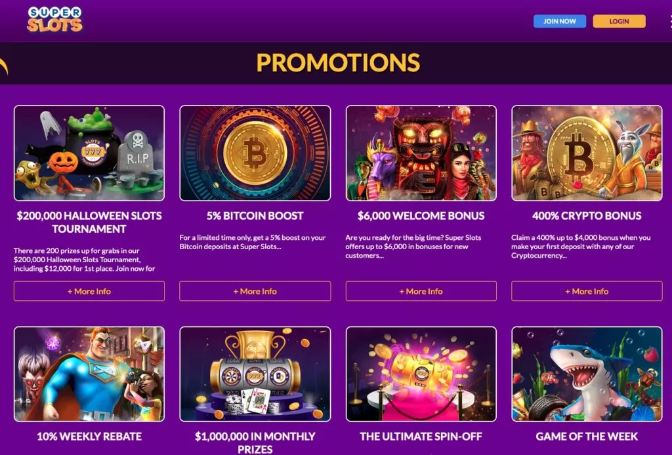Image resolution: width=672 pixels, height=455 pixels.
Task: Expand More Info for $6,000 Welcome Bonus
Action: 421,291
